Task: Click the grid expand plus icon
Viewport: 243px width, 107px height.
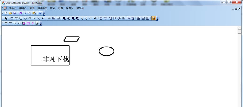Action: [54, 18]
